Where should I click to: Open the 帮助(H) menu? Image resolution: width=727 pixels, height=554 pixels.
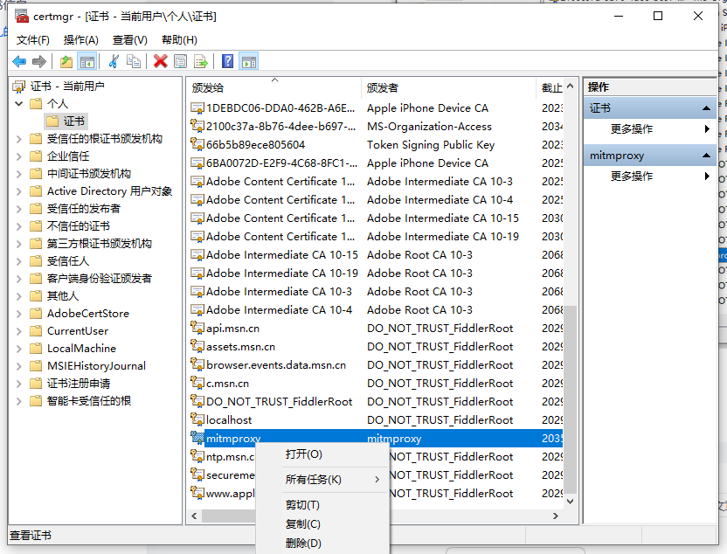coord(179,40)
